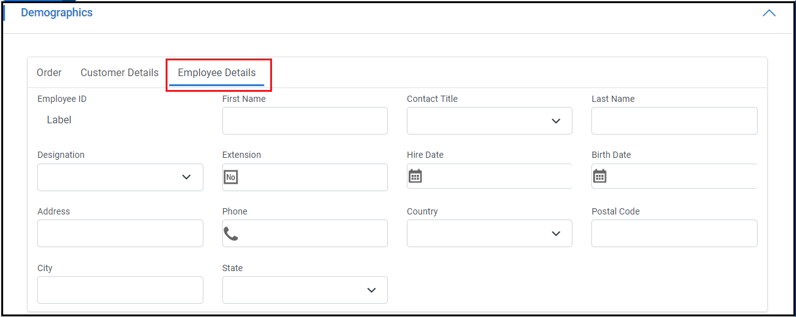This screenshot has height=317, width=796.
Task: Click the Postal Code input
Action: tap(674, 233)
